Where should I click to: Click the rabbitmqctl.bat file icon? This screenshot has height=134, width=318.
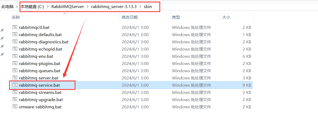[15, 27]
